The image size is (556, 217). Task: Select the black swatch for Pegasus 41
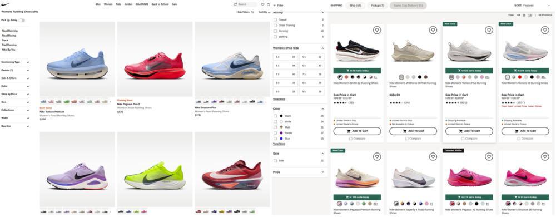point(476,204)
